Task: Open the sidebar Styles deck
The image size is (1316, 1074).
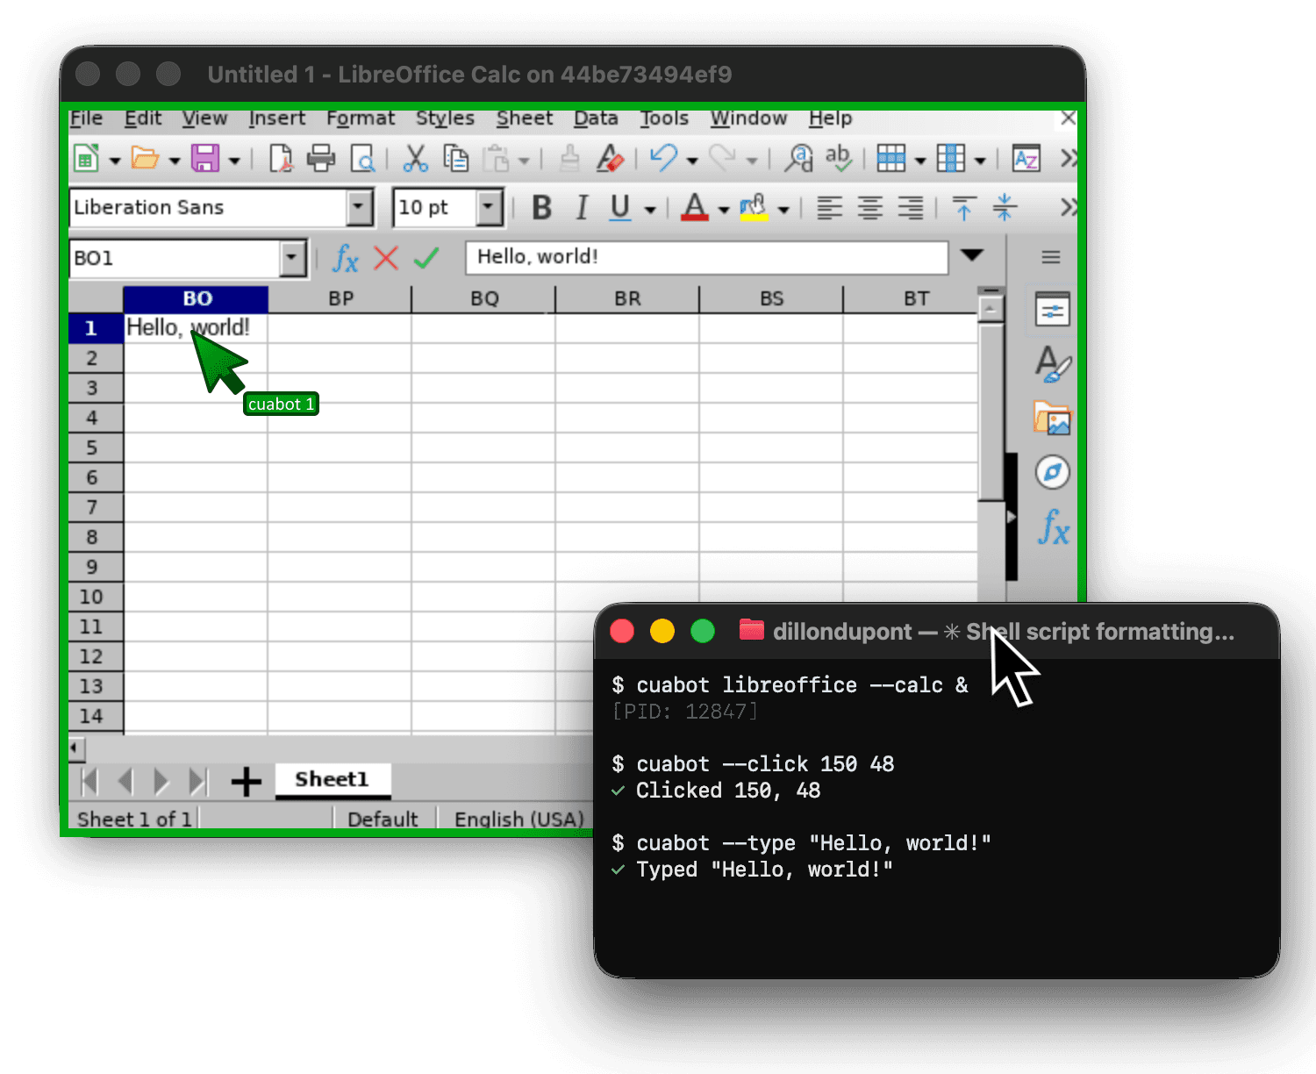Action: pyautogui.click(x=1052, y=364)
